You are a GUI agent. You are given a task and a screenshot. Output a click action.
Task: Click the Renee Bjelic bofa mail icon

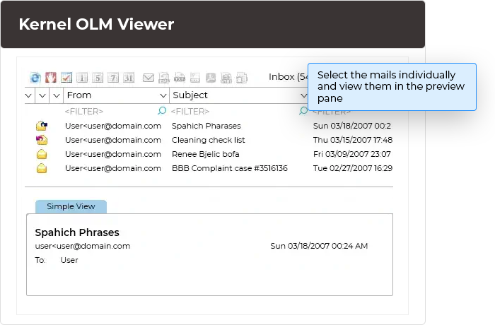pyautogui.click(x=42, y=154)
